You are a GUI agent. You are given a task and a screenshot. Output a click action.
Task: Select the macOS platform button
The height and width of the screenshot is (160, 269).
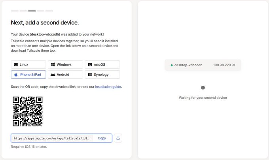coord(102,64)
